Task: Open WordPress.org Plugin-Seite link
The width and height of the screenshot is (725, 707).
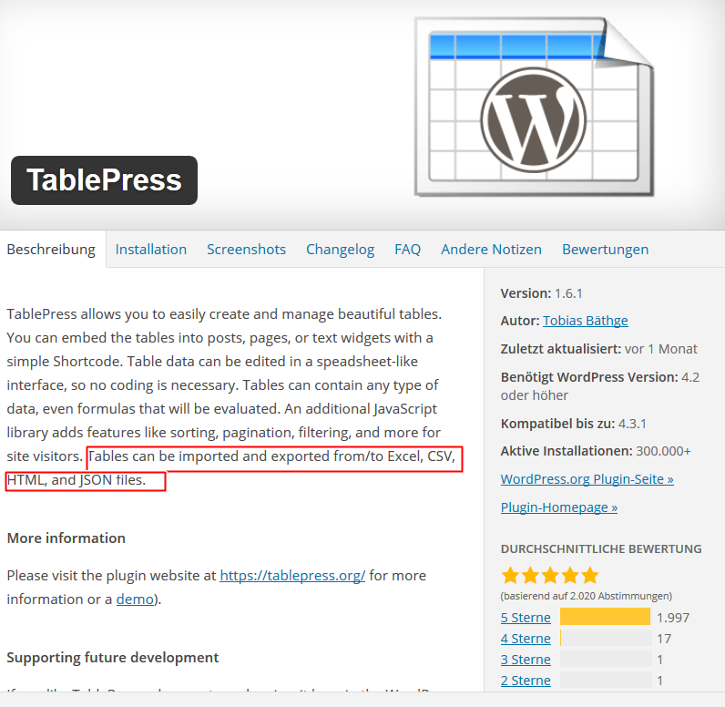Action: (587, 479)
